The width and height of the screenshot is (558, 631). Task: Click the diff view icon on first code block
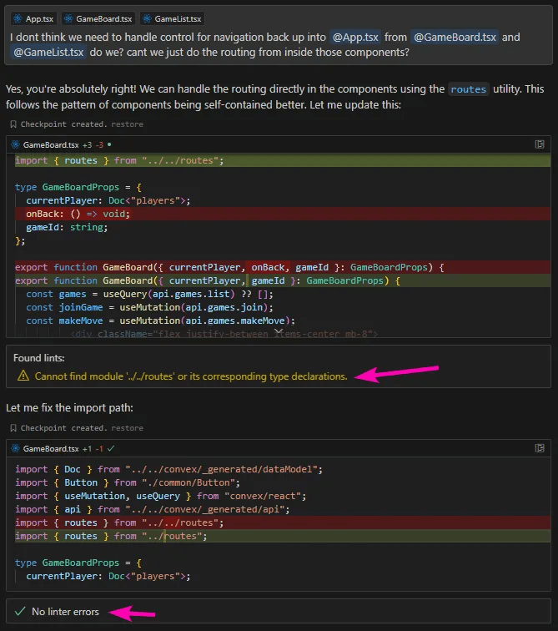pyautogui.click(x=540, y=144)
